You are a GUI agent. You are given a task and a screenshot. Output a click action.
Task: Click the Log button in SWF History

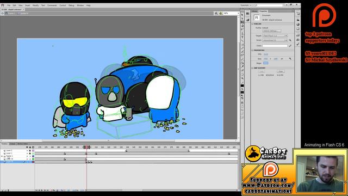[x=262, y=71]
